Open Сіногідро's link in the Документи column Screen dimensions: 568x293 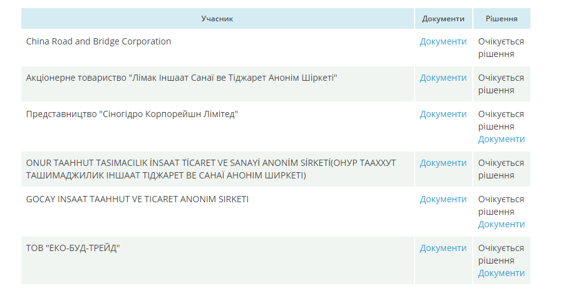(x=443, y=114)
